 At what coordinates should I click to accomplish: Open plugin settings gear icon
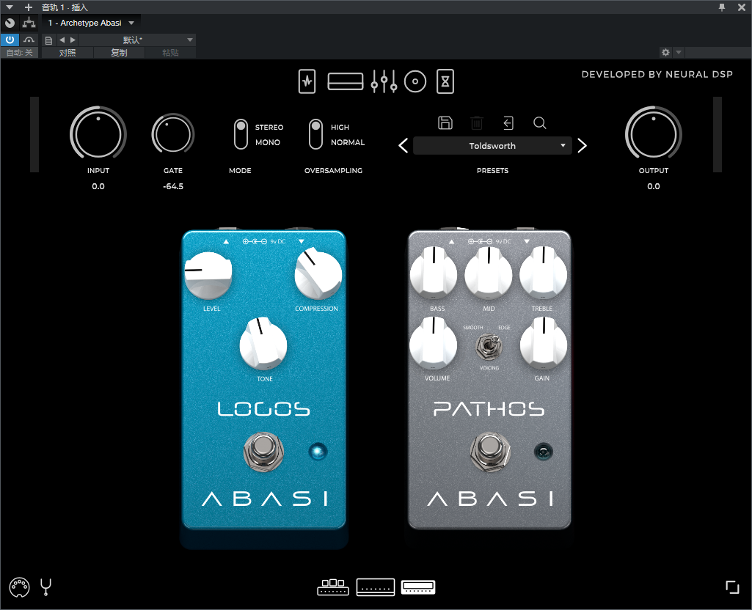[x=665, y=52]
